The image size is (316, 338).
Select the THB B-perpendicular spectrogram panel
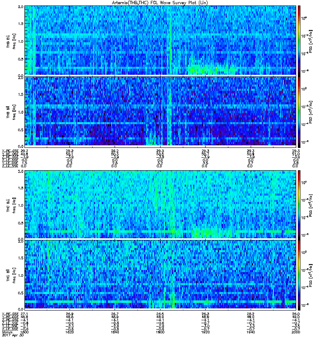161,40
